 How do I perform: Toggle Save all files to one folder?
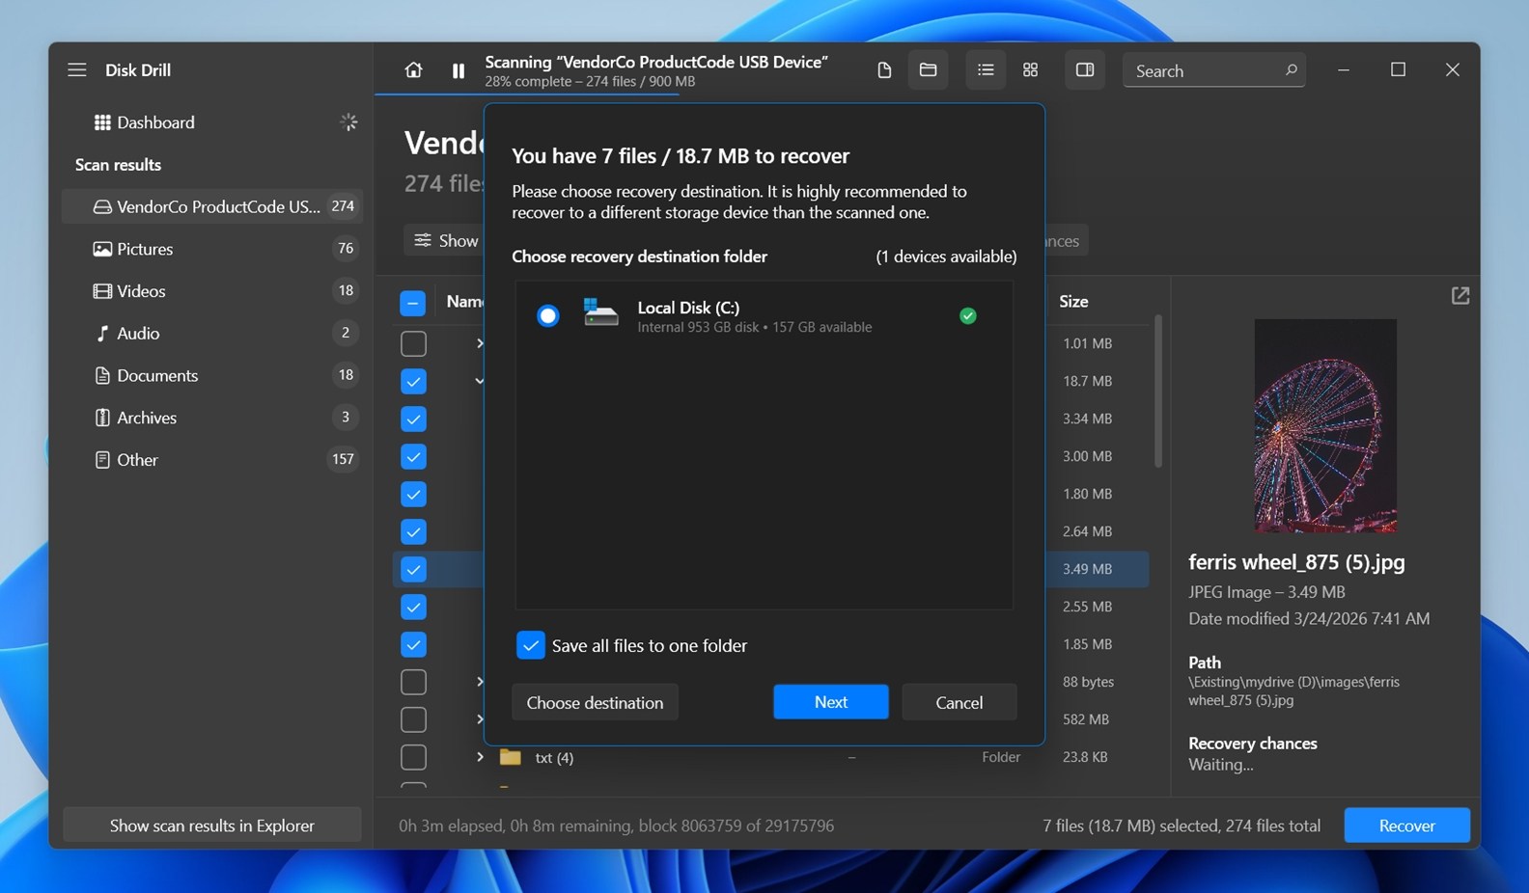pos(531,645)
